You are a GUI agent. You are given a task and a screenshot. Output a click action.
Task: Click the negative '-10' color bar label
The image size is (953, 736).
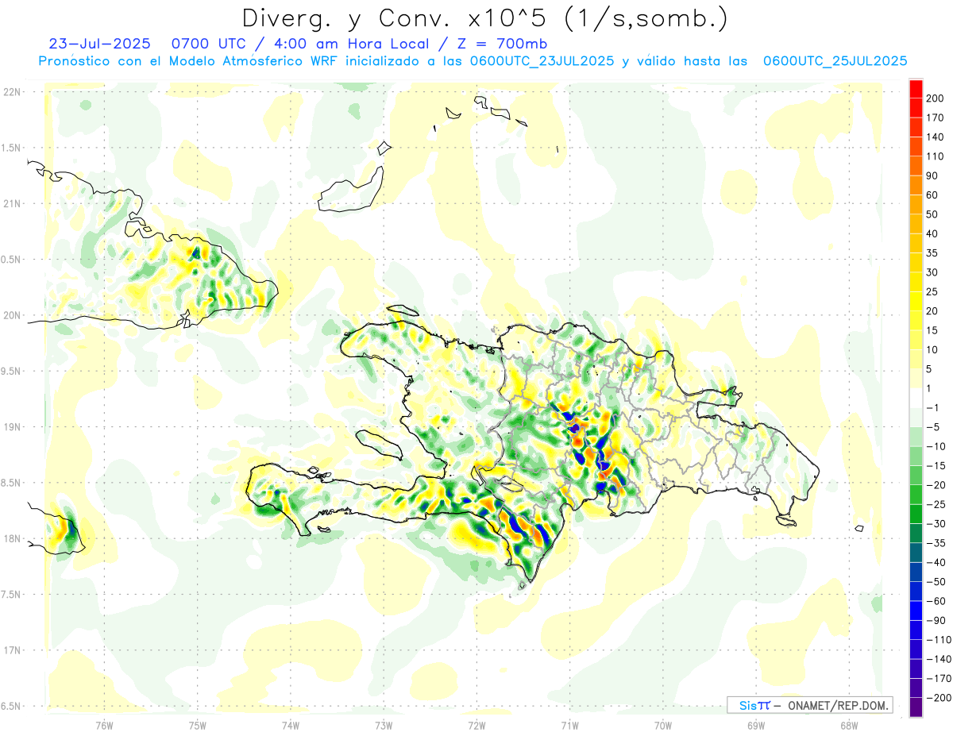click(x=935, y=446)
